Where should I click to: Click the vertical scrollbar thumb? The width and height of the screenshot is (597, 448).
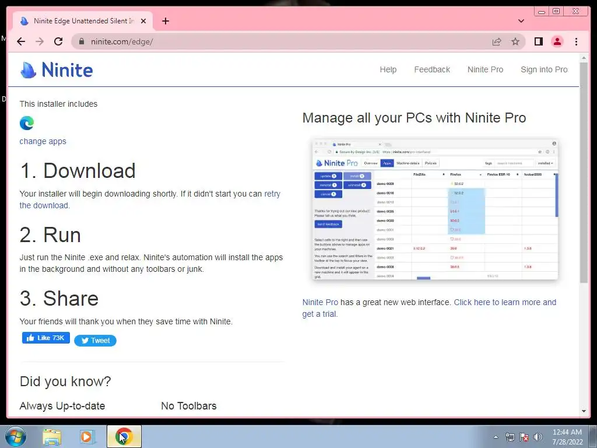point(584,172)
